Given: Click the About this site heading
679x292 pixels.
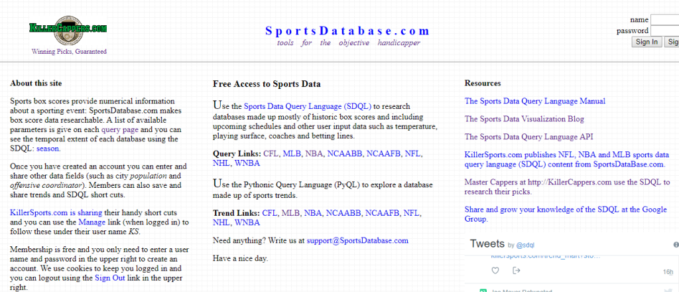Looking at the screenshot, I should tap(36, 83).
